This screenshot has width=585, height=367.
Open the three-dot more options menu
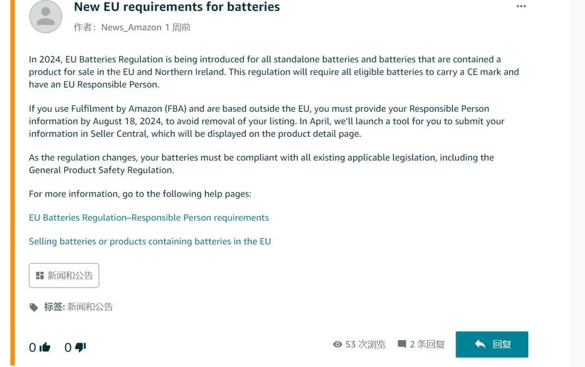pos(521,6)
